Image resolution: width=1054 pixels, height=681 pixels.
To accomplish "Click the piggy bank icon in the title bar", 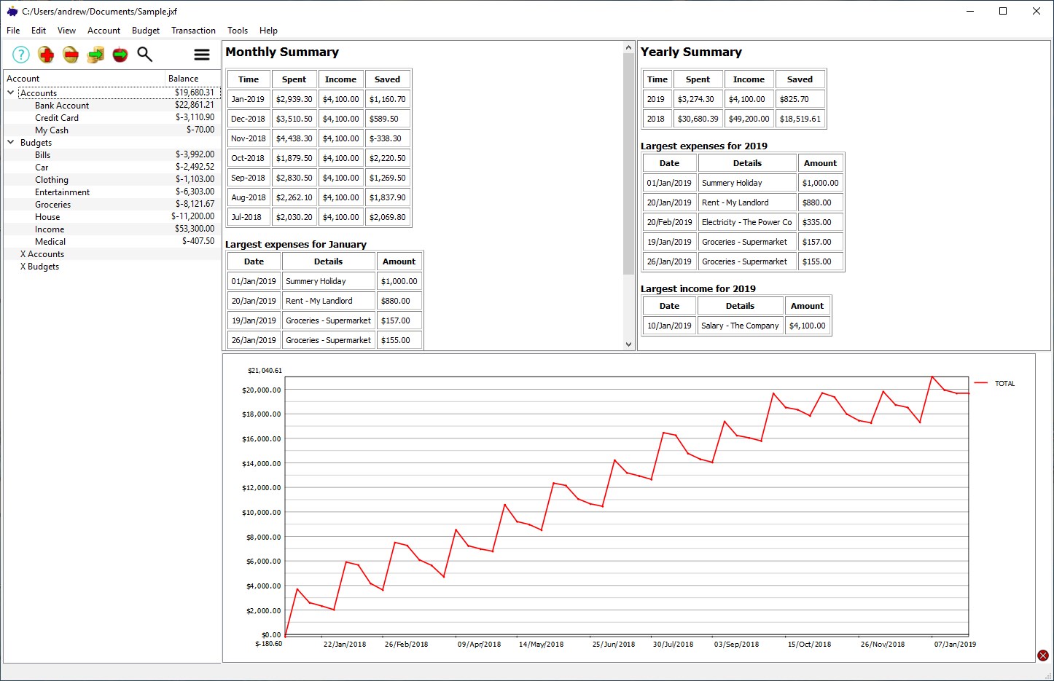I will 12,11.
